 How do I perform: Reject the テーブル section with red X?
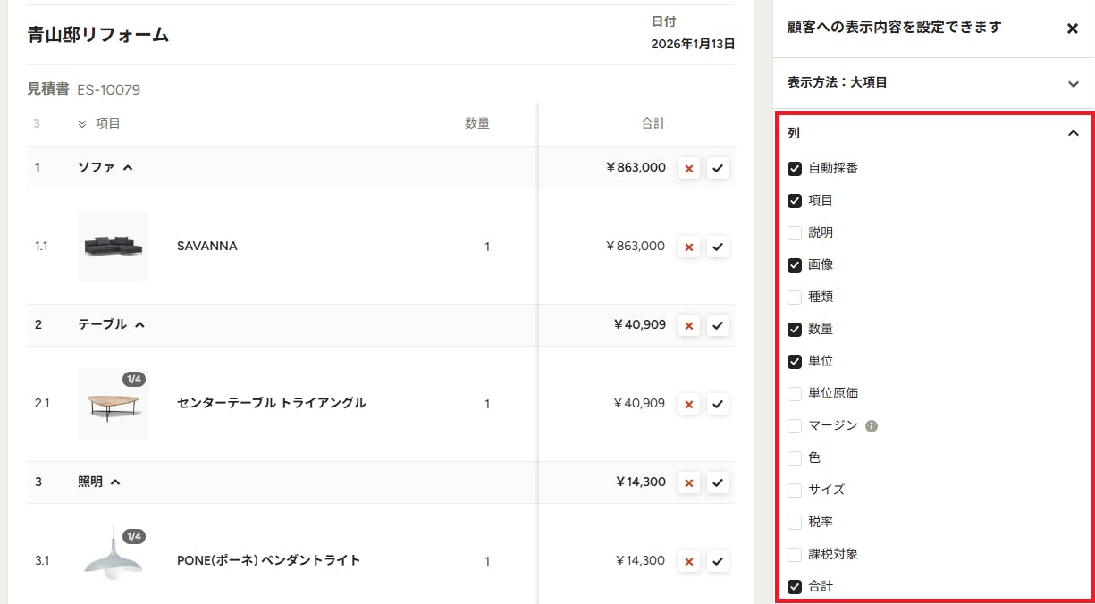pos(688,325)
